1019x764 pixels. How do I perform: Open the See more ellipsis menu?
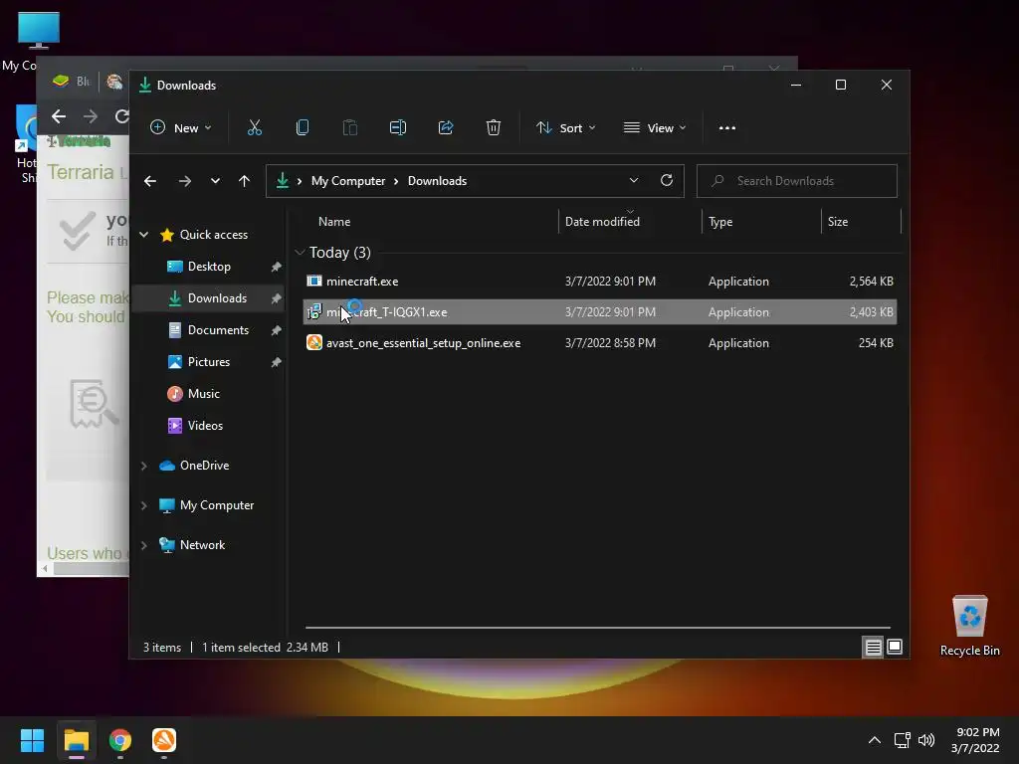point(727,128)
